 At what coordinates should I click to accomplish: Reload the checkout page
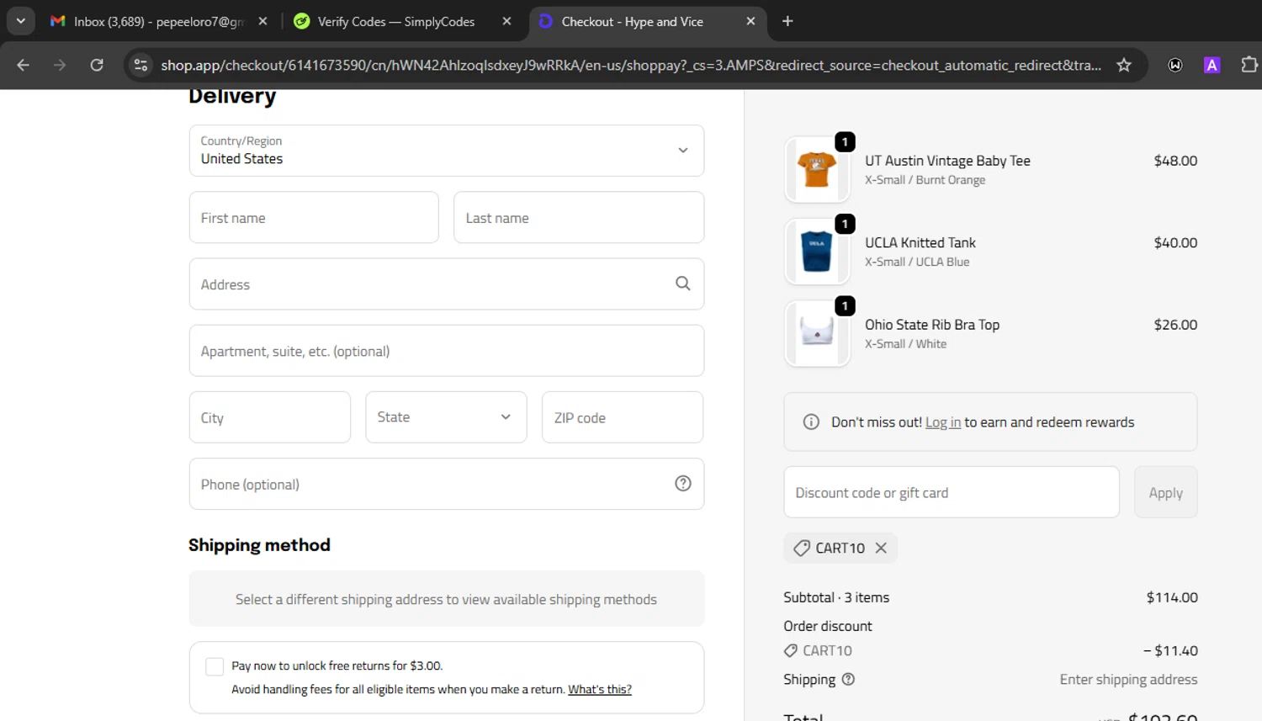point(97,65)
